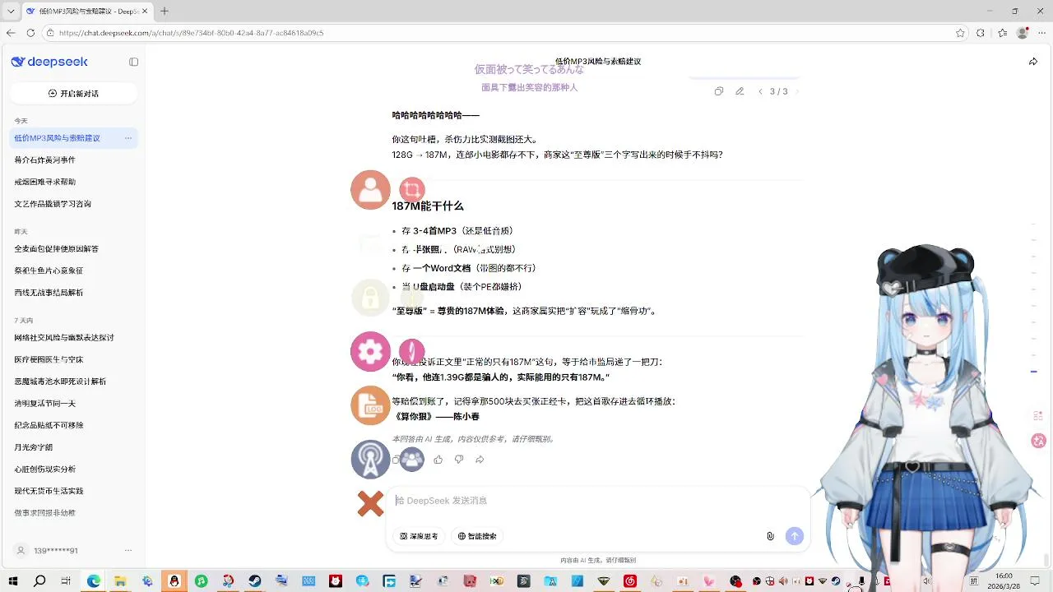Open the 心脏创伤现实分析 chat

tap(44, 469)
